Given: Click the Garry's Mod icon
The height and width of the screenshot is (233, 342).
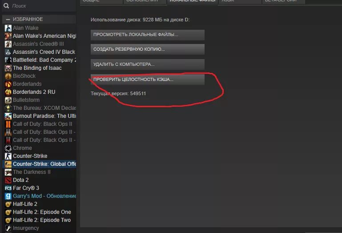Looking at the screenshot, I should click(x=8, y=196).
